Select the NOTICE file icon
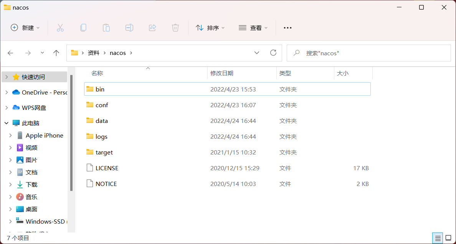The height and width of the screenshot is (244, 456). pos(90,183)
